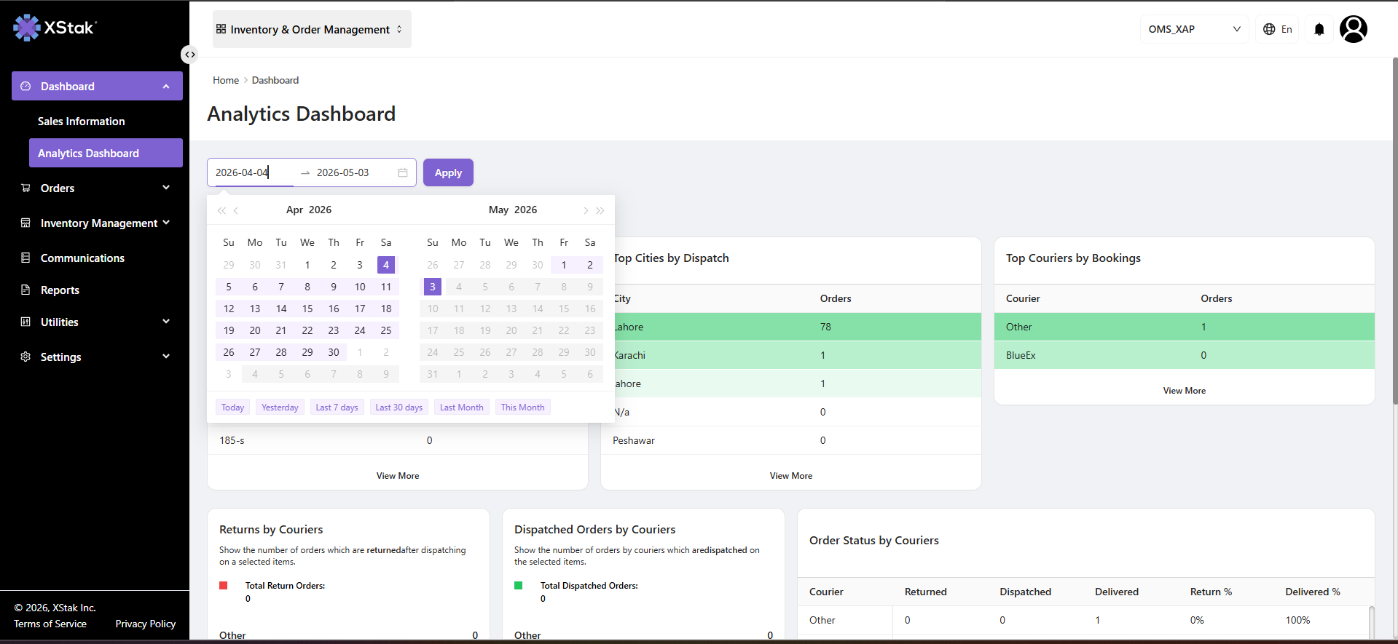
Task: Open the OMS_XAP dropdown
Action: coord(1194,29)
